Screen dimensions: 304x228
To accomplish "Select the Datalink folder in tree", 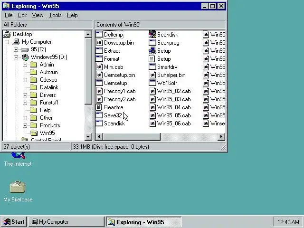I will pyautogui.click(x=44, y=87).
